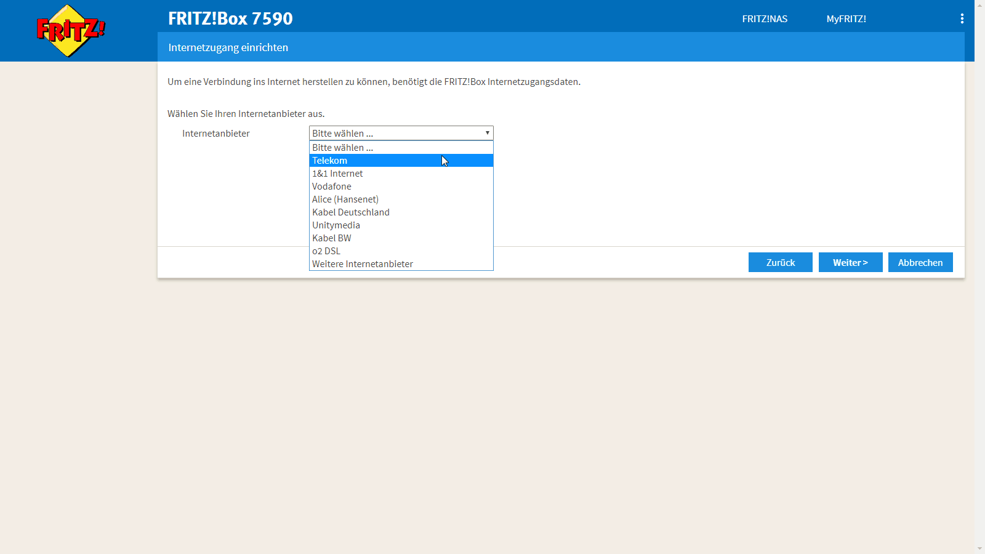Screen dimensions: 985x554
Task: Select Vodafone from the provider list
Action: coord(401,187)
